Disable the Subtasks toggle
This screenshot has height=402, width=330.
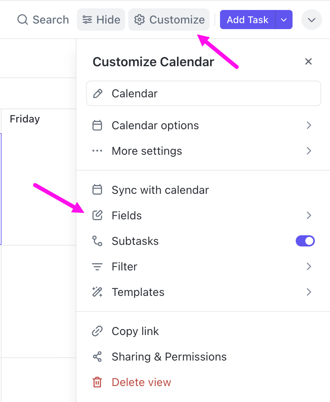pos(305,241)
